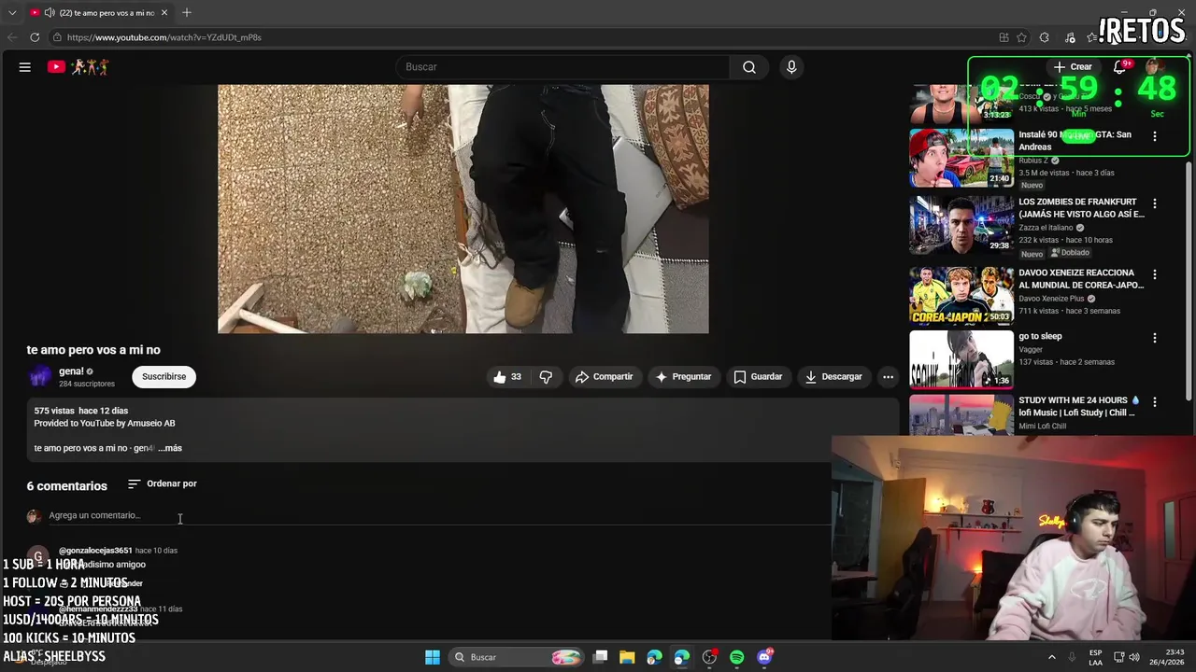
Task: Show hidden system tray icons
Action: (x=1051, y=658)
